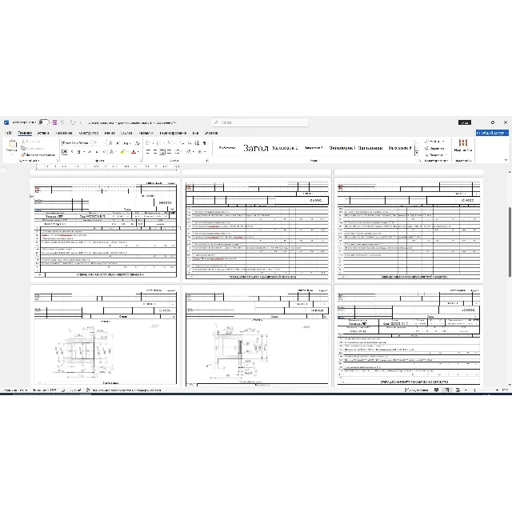512x512 pixels.
Task: Click the Cut scissors command
Action: click(x=31, y=142)
